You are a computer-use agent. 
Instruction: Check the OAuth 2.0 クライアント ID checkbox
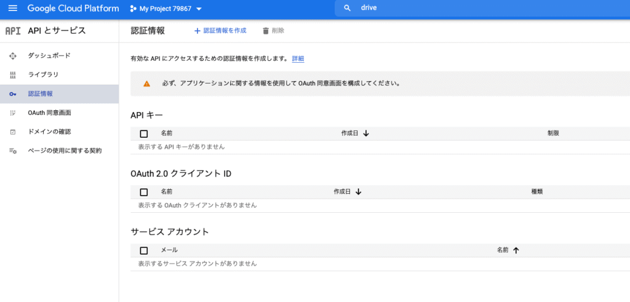pyautogui.click(x=144, y=192)
